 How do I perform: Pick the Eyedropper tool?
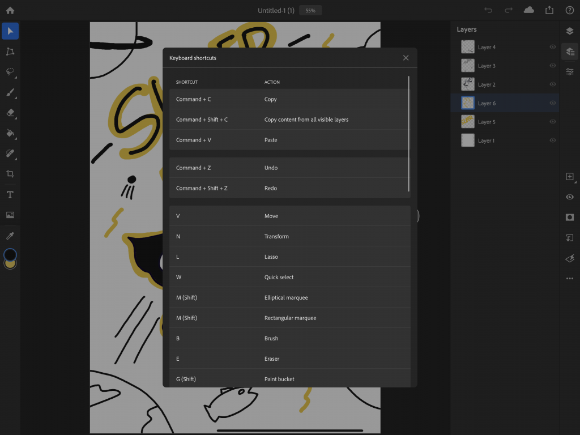[10, 236]
